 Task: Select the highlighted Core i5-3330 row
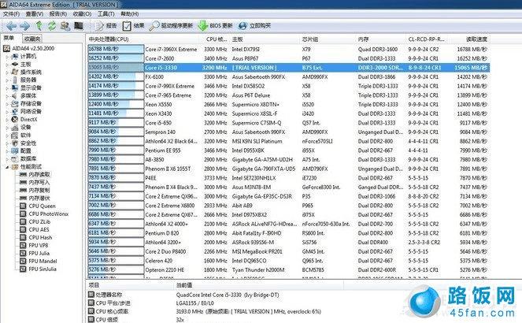[x=288, y=68]
